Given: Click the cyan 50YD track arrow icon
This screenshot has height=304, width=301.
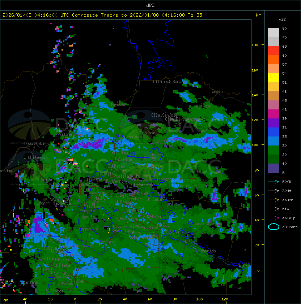Looking at the screenshot, I should point(274,182).
